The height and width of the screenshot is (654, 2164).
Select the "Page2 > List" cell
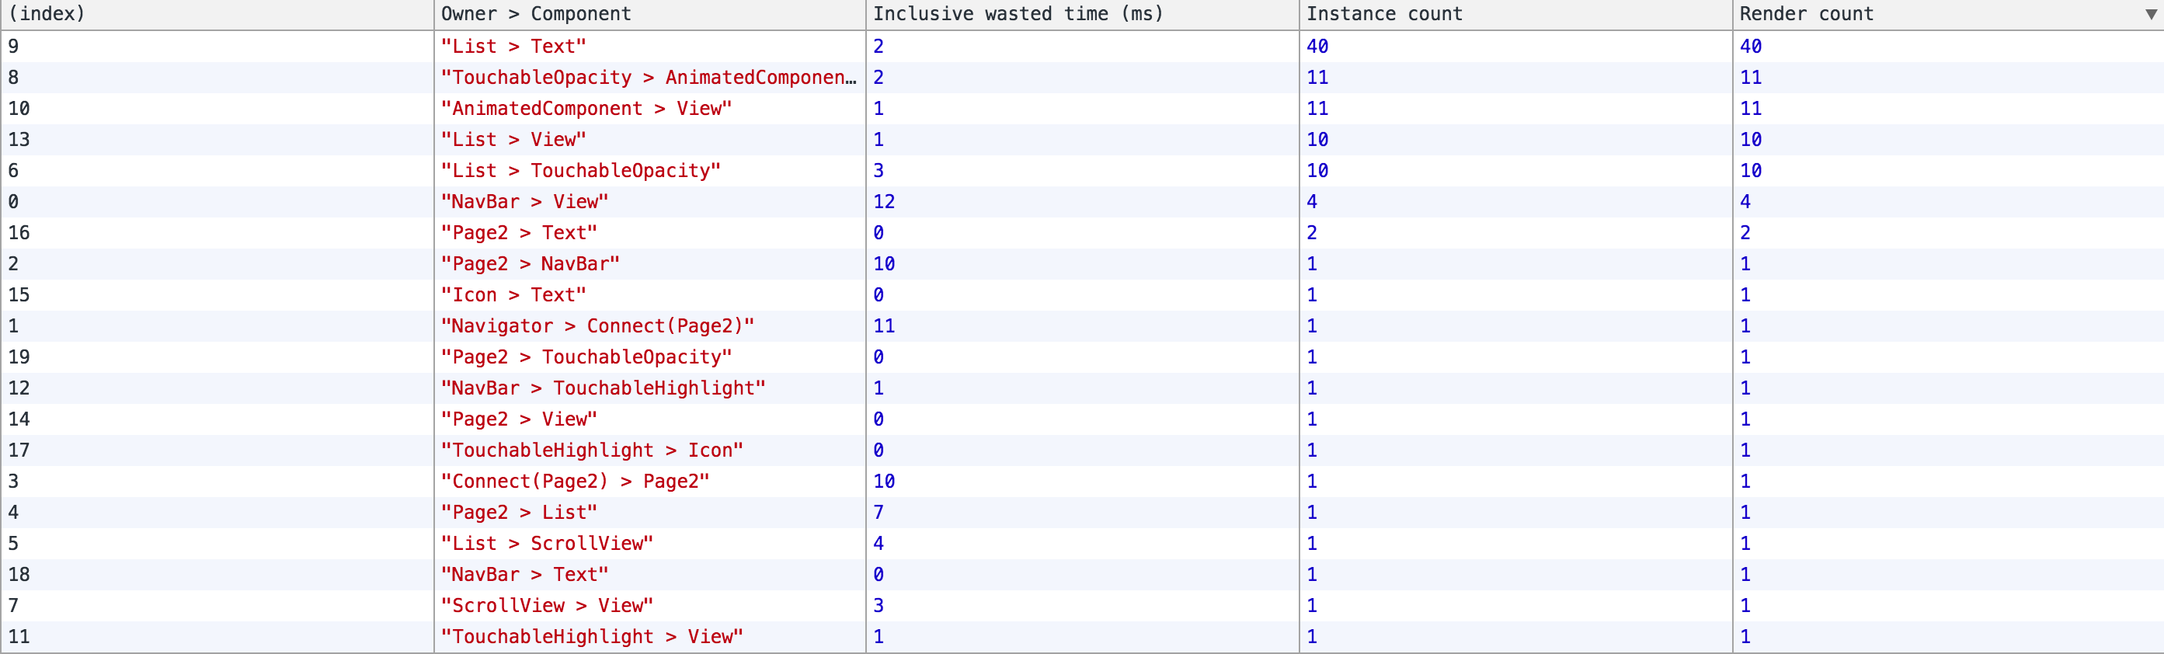pos(649,512)
